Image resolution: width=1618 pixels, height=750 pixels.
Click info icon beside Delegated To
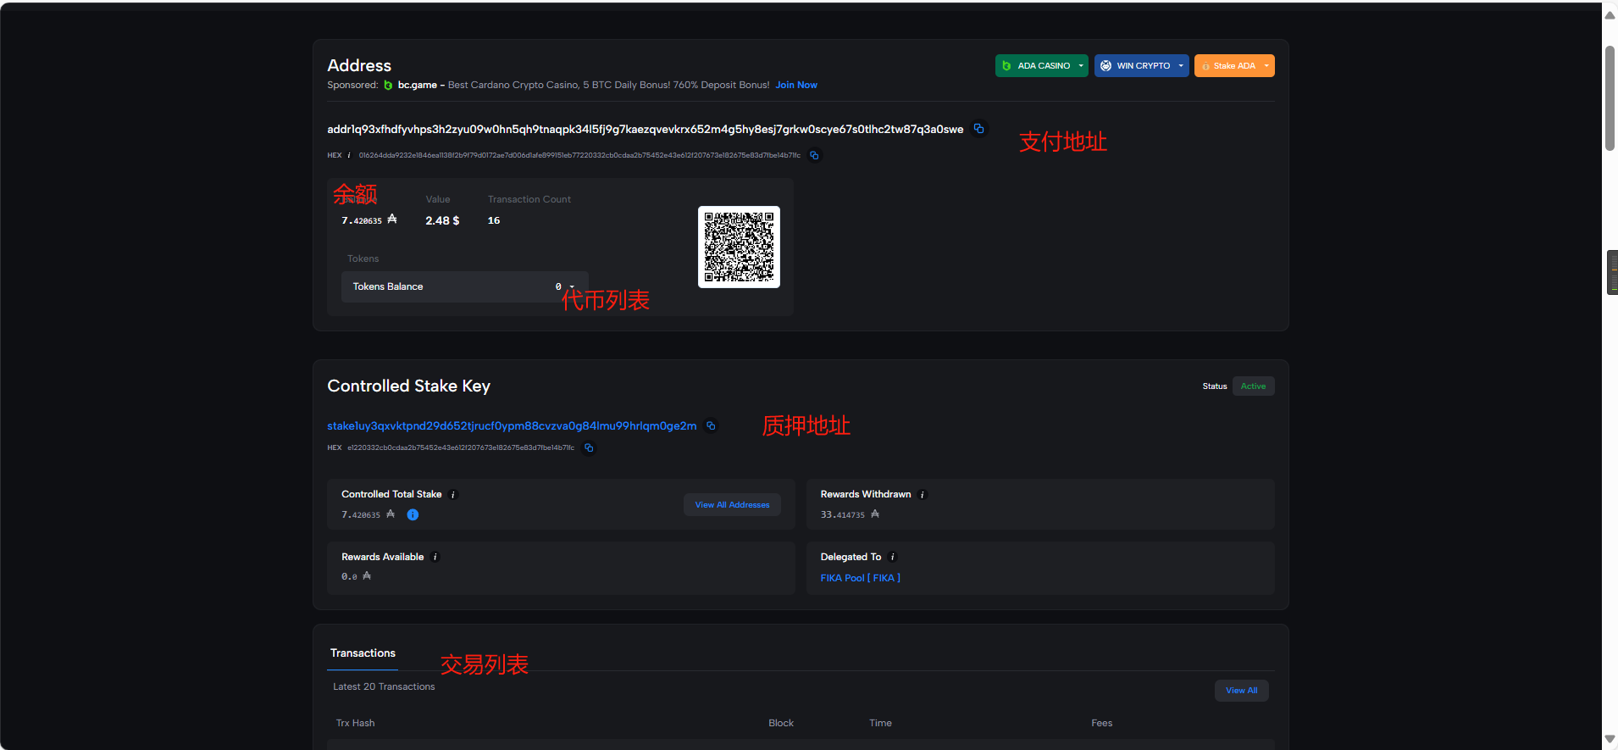pos(893,557)
